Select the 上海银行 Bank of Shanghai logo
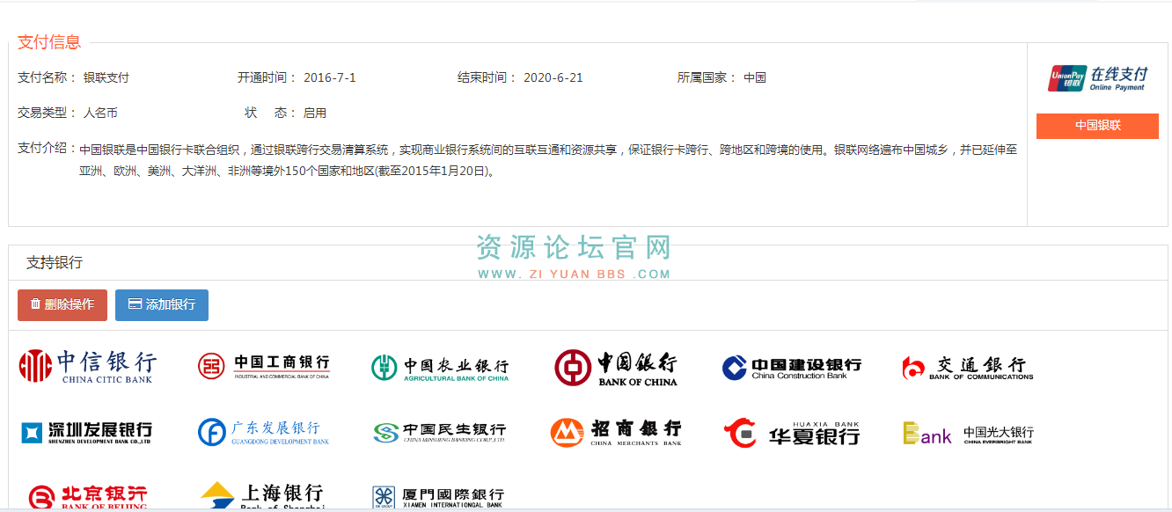1172x512 pixels. (x=262, y=496)
